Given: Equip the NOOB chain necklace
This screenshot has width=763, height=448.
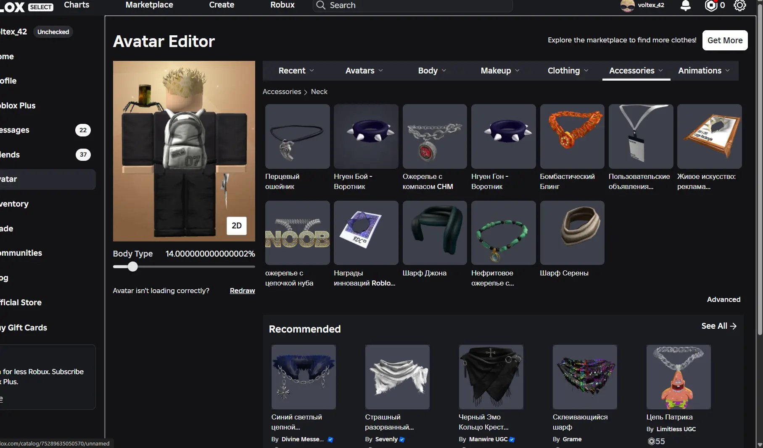Looking at the screenshot, I should point(297,233).
